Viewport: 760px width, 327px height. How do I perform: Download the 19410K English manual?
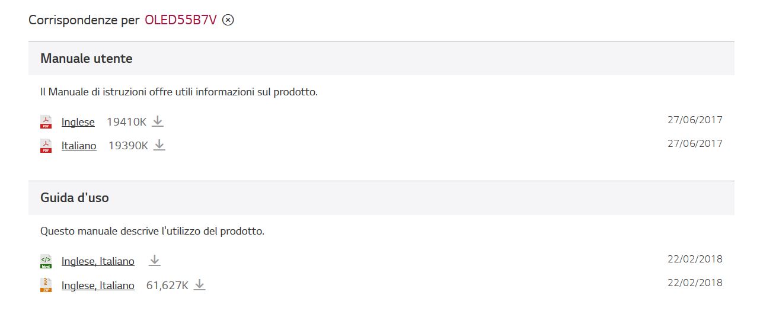158,121
